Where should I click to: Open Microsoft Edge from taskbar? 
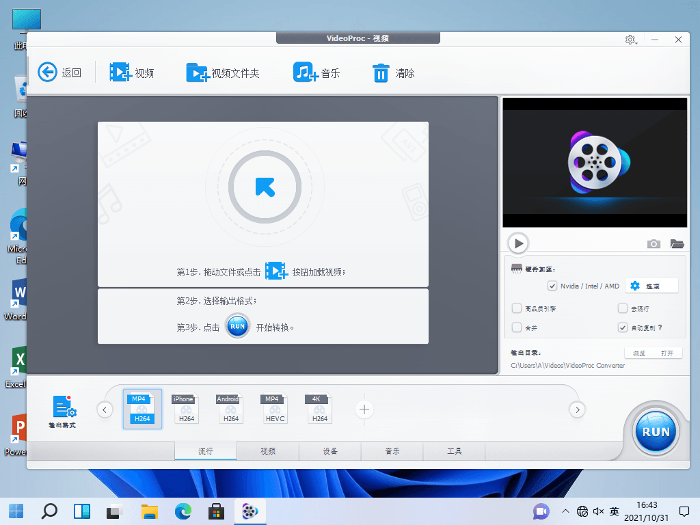pos(183,511)
